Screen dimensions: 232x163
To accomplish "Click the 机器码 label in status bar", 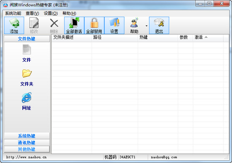I will pos(111,157).
